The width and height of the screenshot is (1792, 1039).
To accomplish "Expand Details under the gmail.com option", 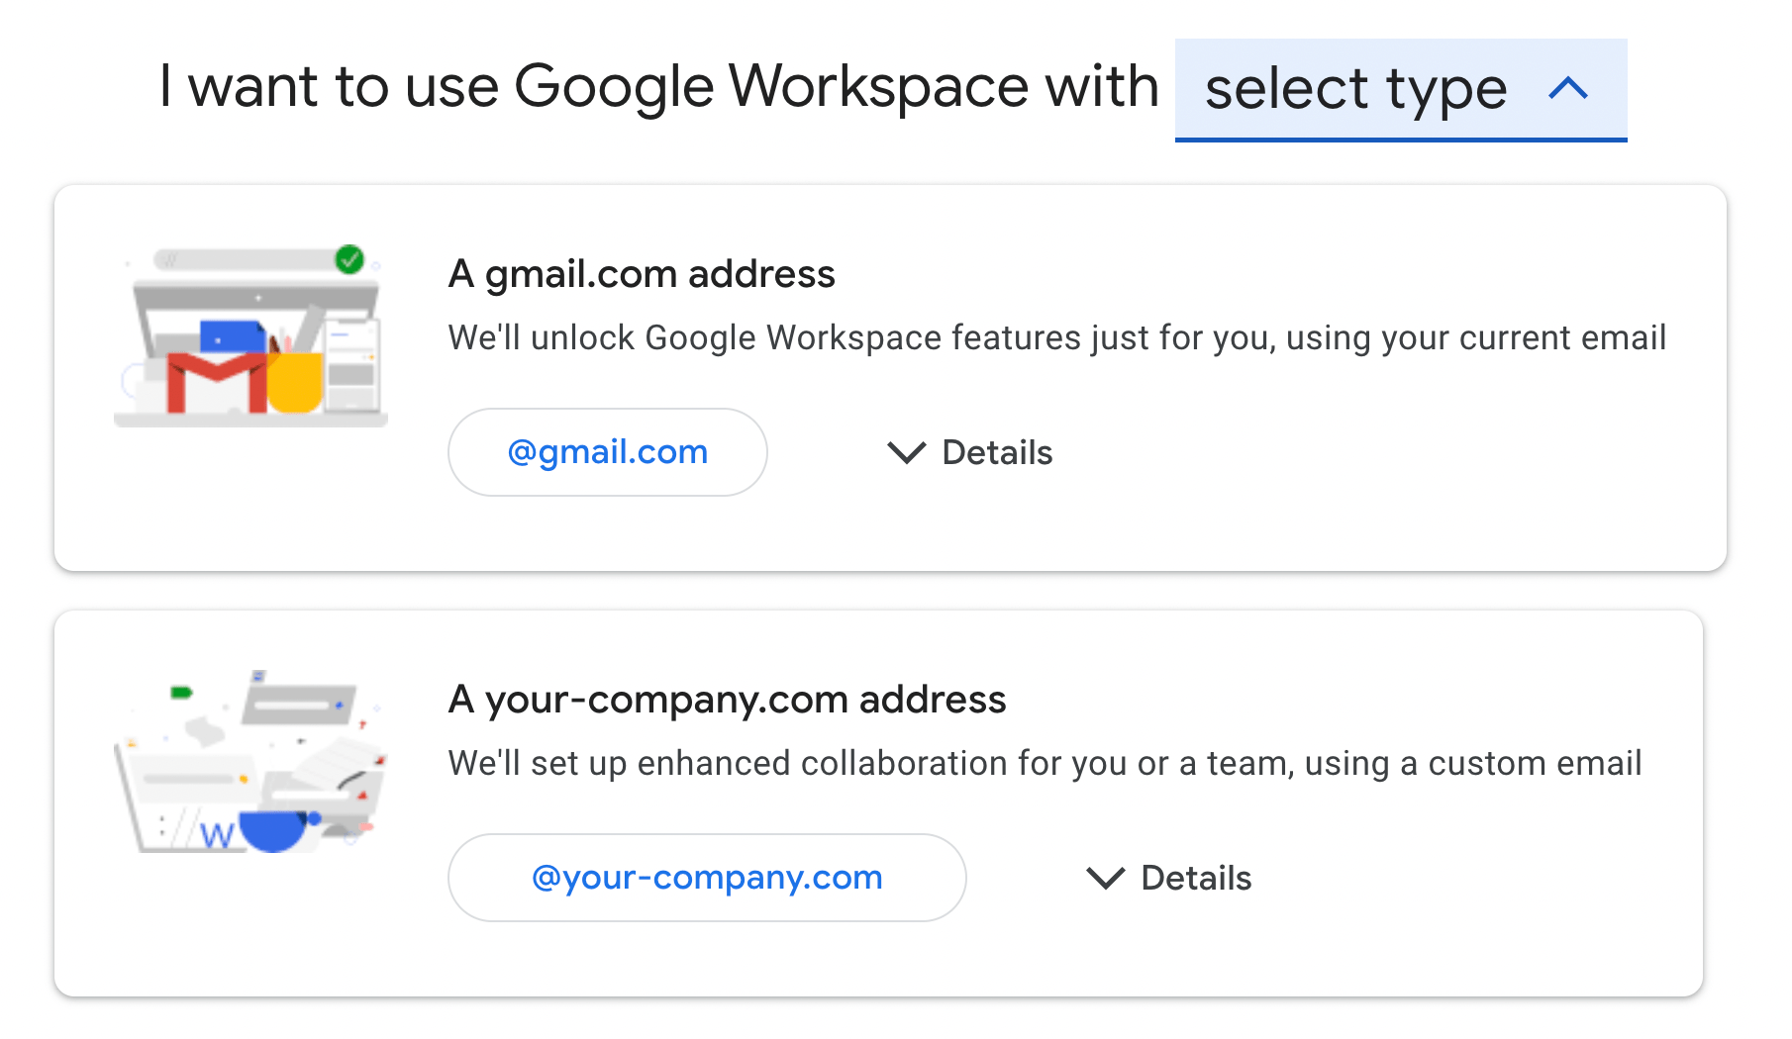I will (x=968, y=452).
